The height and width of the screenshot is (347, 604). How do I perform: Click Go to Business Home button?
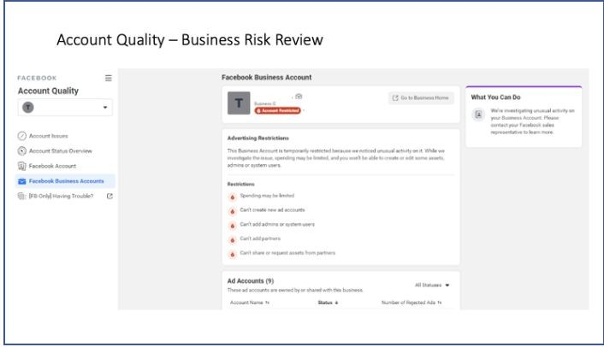point(421,98)
